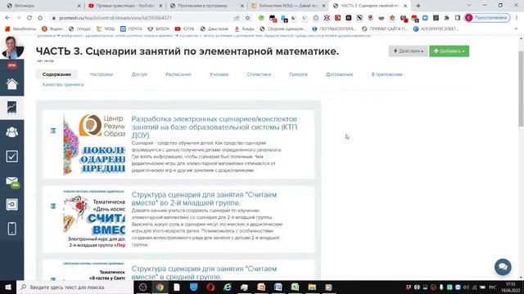Click the address bar URL field

point(144,18)
